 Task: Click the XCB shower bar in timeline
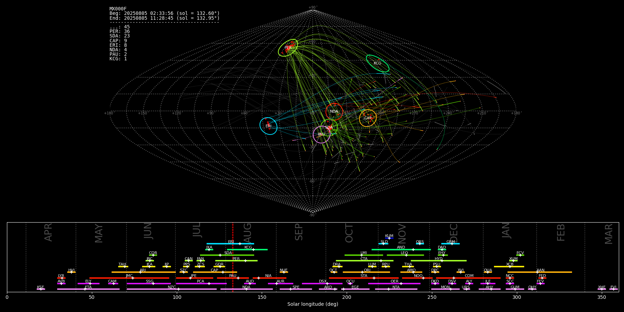[509, 266]
